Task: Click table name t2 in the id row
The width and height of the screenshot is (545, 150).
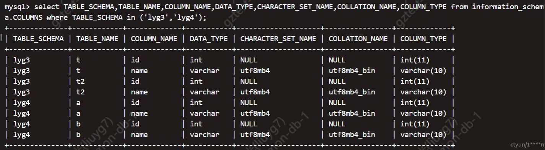Action: (x=80, y=81)
